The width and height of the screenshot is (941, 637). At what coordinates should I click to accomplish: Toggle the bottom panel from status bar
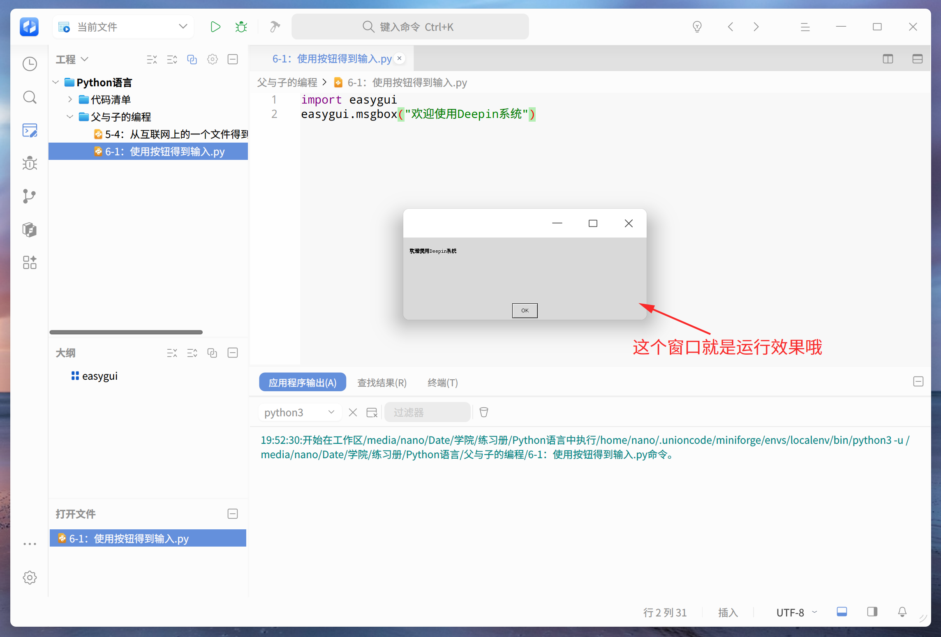point(842,612)
